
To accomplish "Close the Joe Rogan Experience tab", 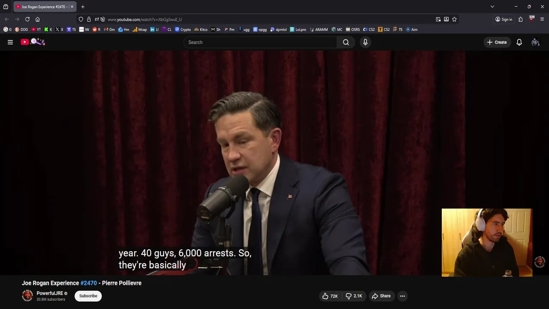I will (72, 7).
